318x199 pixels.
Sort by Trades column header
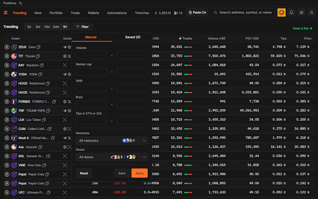pos(185,38)
